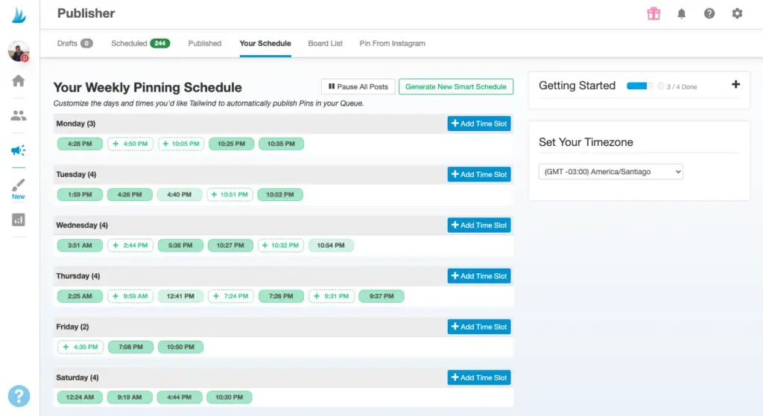This screenshot has width=763, height=416.
Task: Open the Board List tab
Action: pos(325,43)
